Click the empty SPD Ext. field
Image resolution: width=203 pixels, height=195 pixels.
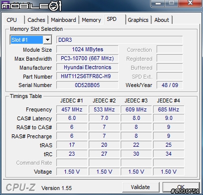pos(170,76)
